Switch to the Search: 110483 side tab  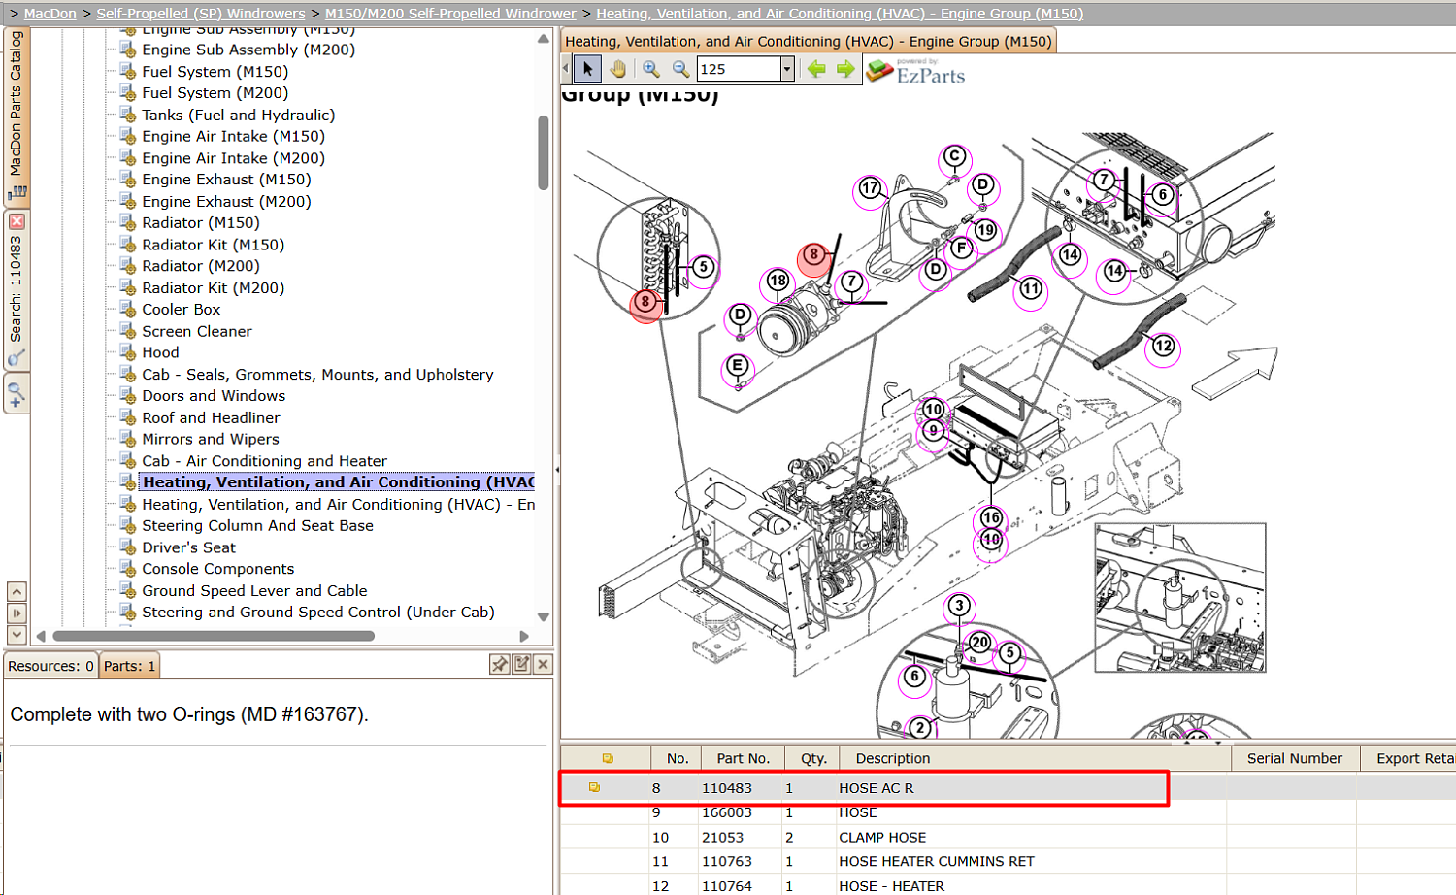point(17,289)
